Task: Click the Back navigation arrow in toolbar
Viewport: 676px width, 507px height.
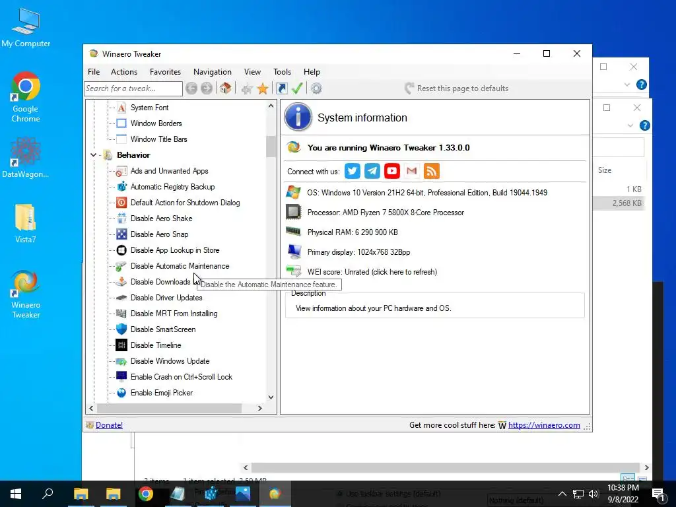Action: coord(191,88)
